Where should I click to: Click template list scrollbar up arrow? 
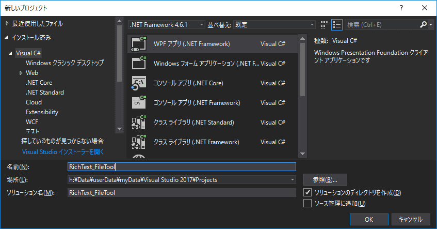point(302,39)
